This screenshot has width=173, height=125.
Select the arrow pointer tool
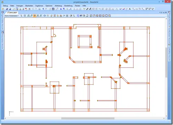point(21,15)
